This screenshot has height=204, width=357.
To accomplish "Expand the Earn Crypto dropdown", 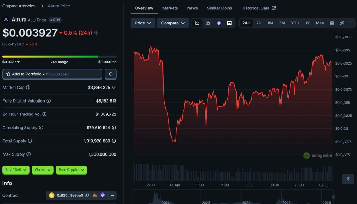I will (71, 170).
